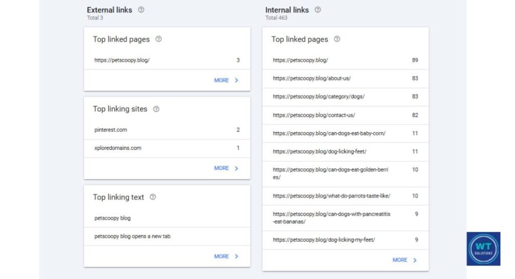Open MORE under internal Top linked pages

tap(405, 260)
